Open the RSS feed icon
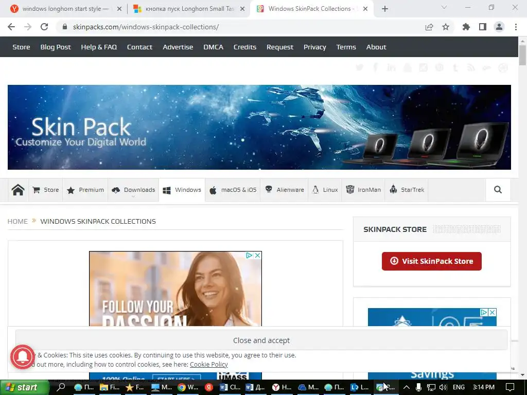The width and height of the screenshot is (527, 395). tap(471, 68)
